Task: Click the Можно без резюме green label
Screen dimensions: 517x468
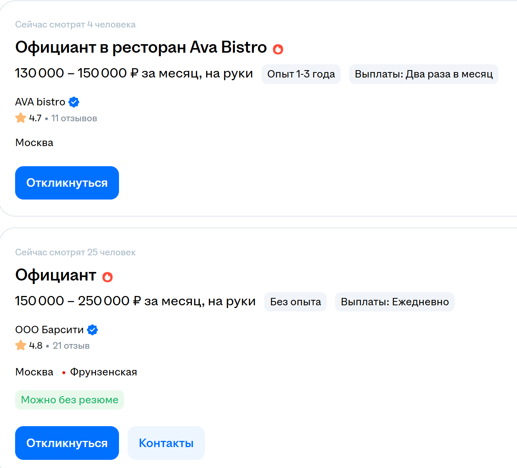Action: pos(70,400)
